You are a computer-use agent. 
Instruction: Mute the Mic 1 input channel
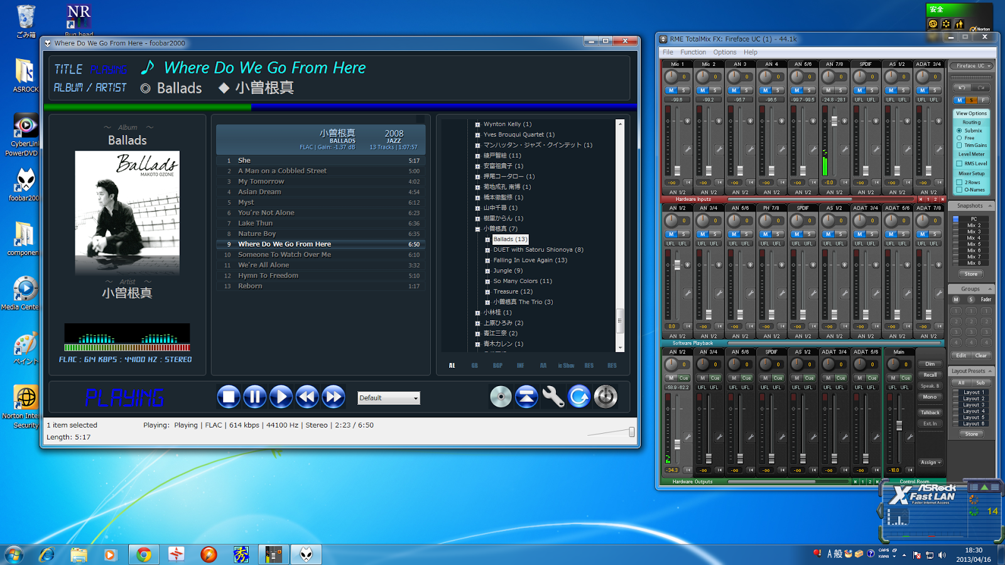(671, 91)
